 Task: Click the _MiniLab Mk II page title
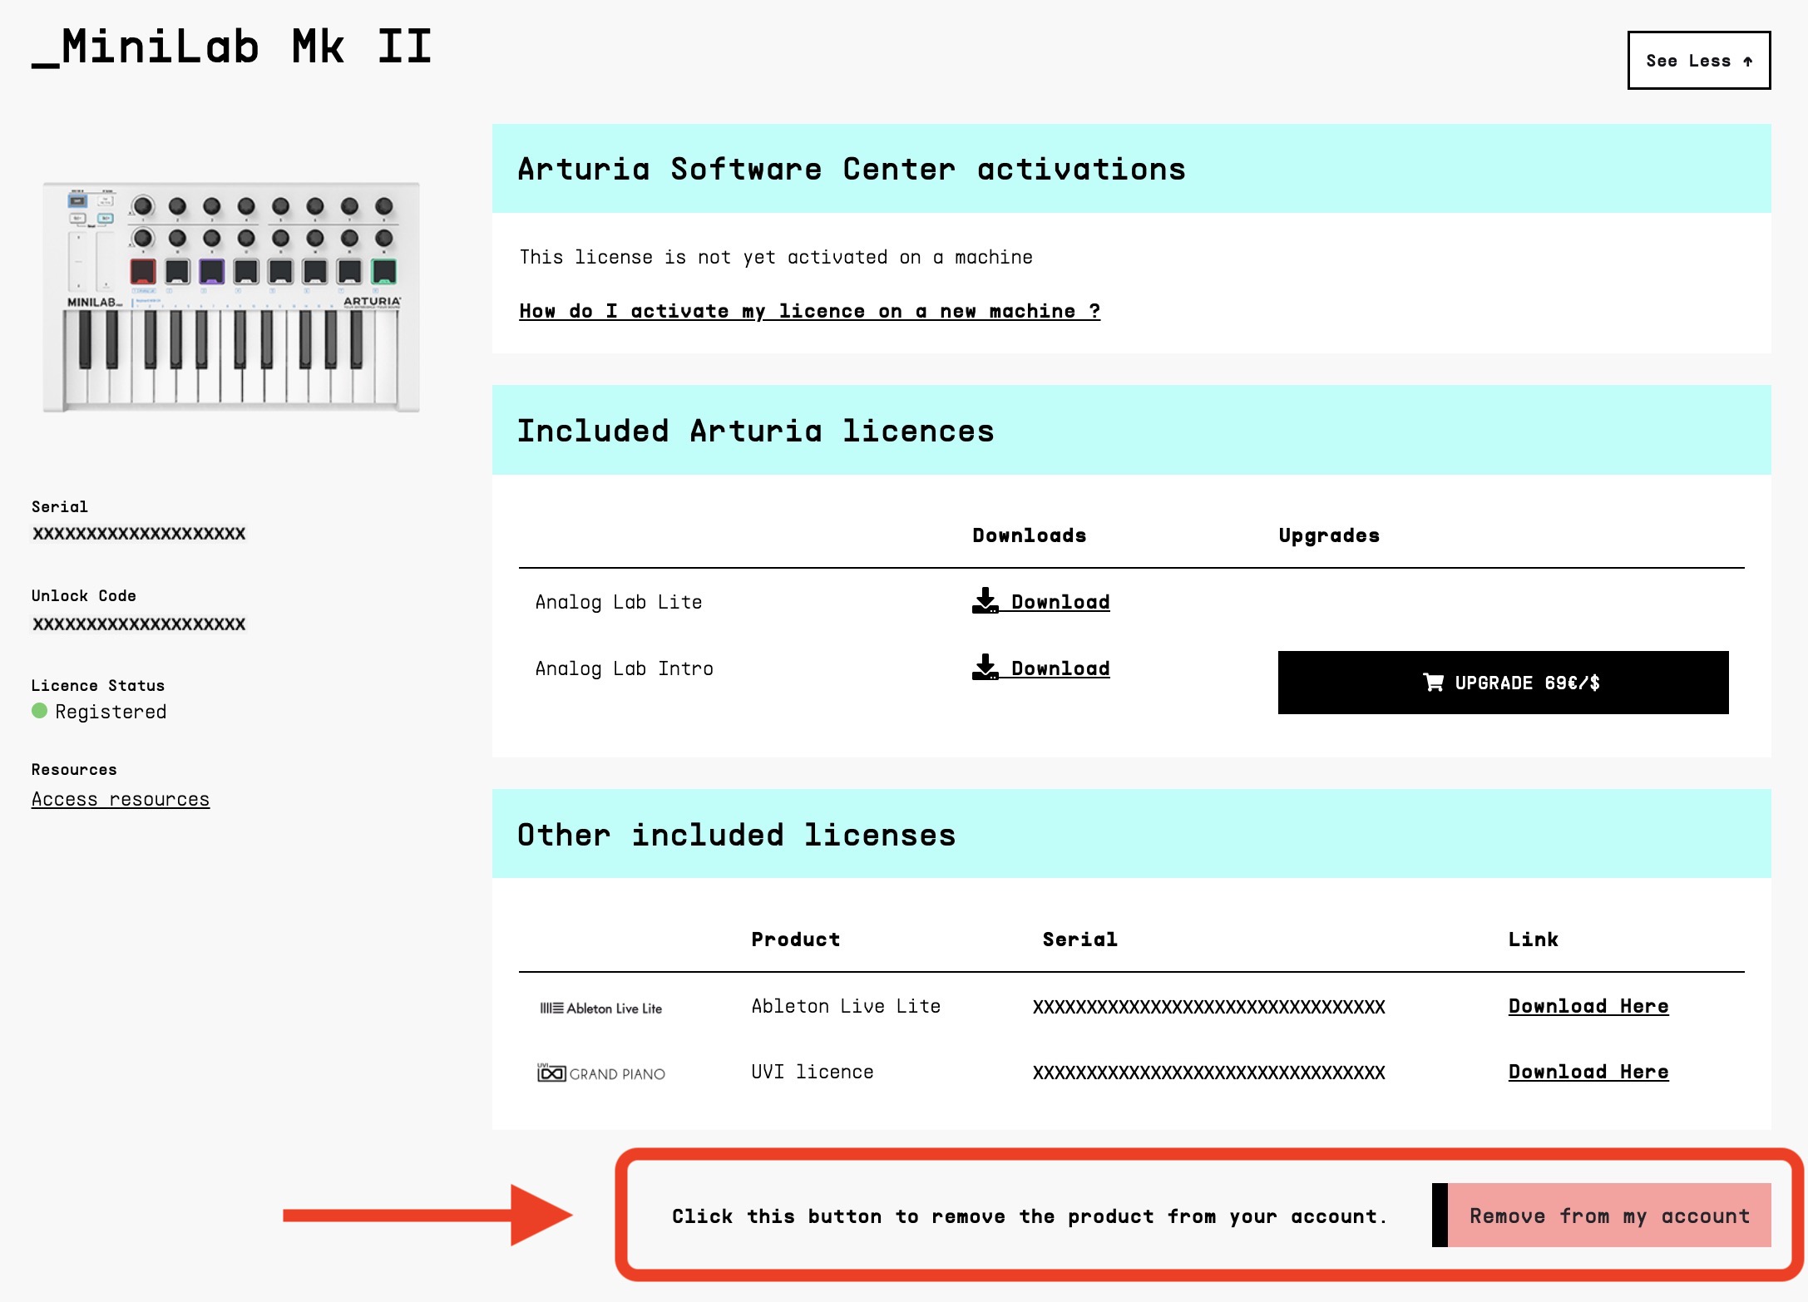[x=232, y=47]
